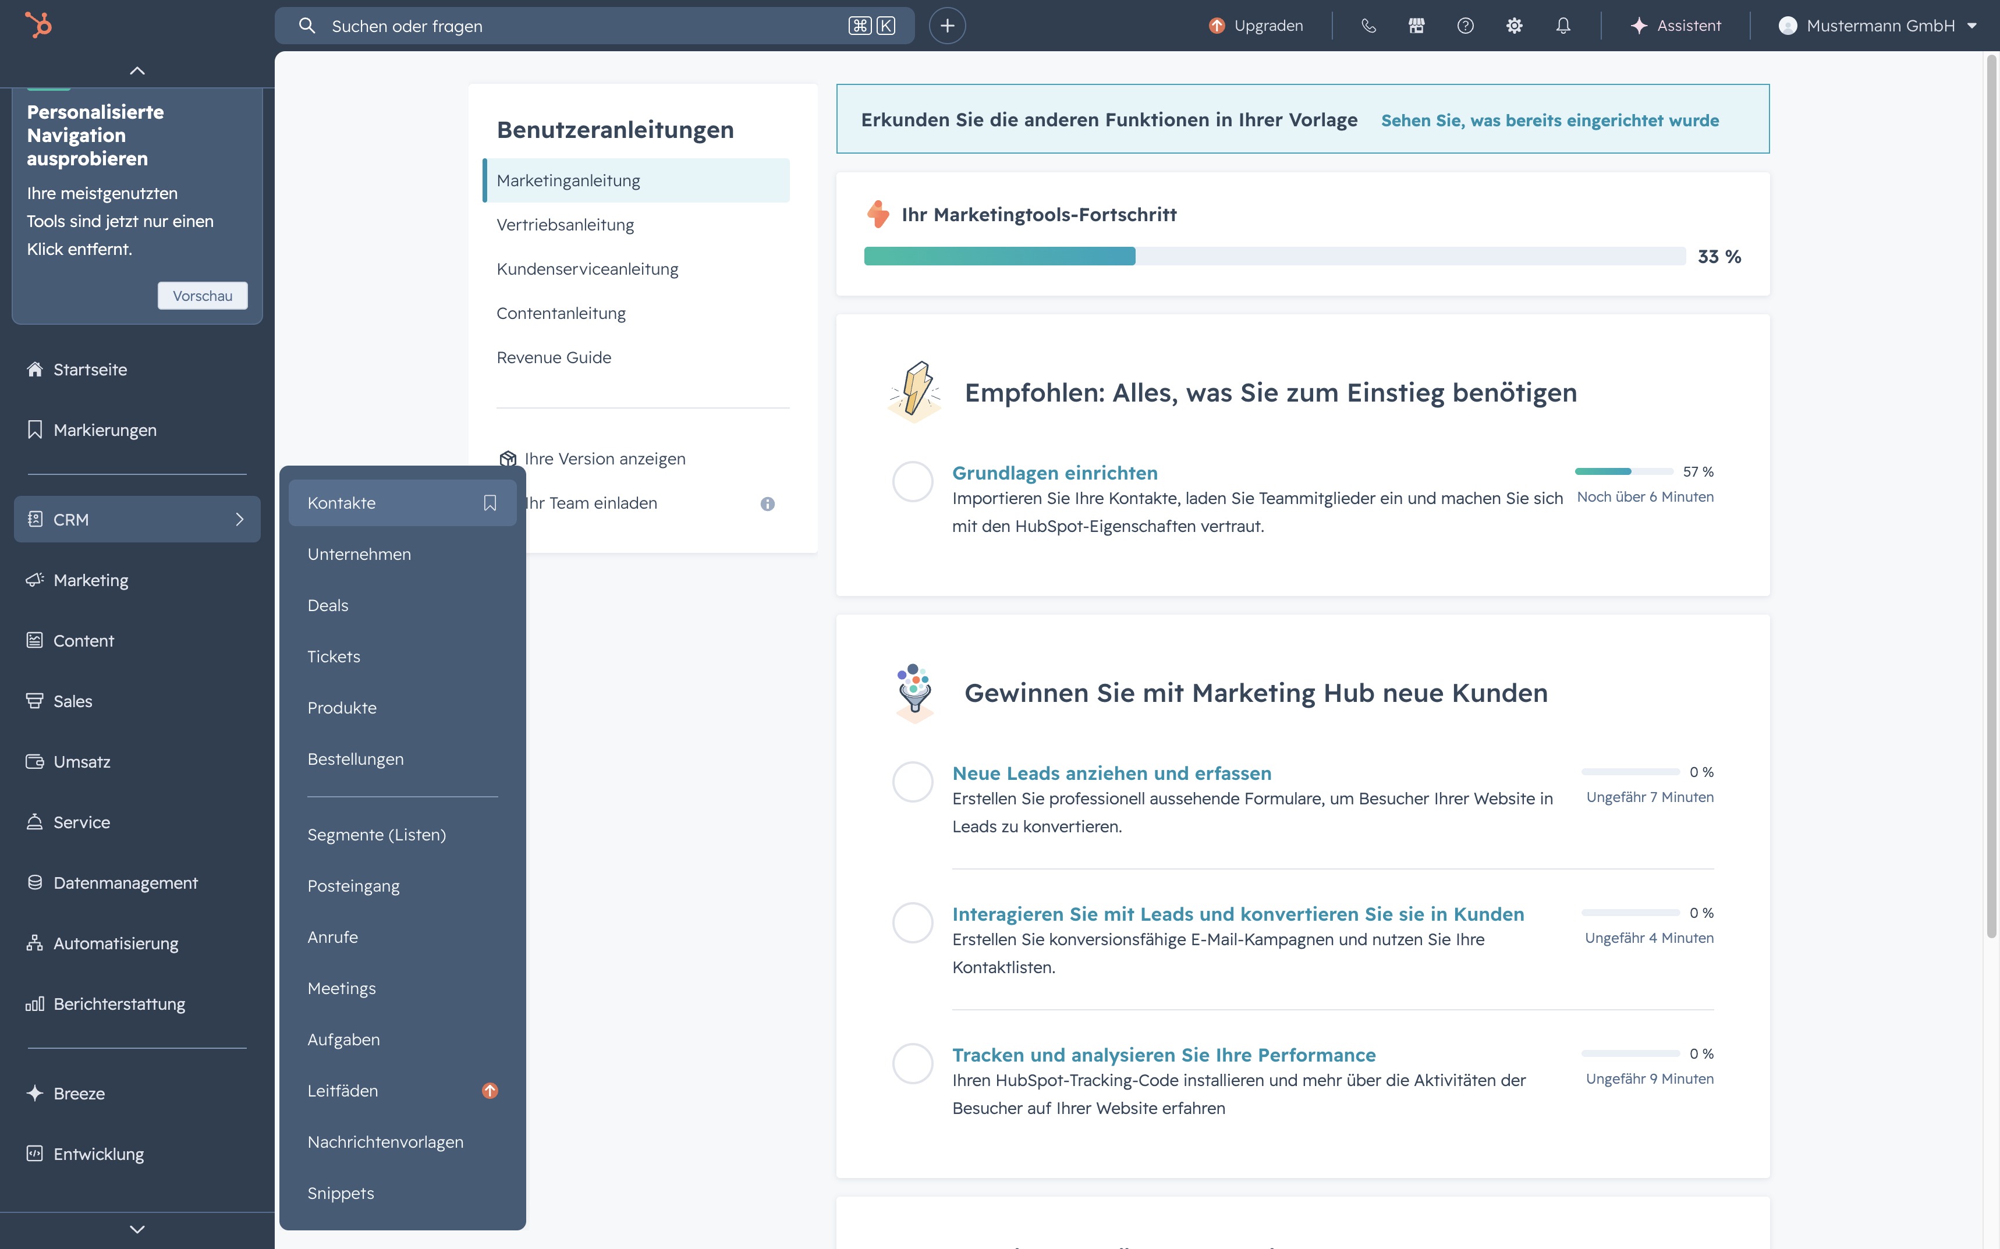Open Posteingang in the CRM submenu

click(402, 886)
